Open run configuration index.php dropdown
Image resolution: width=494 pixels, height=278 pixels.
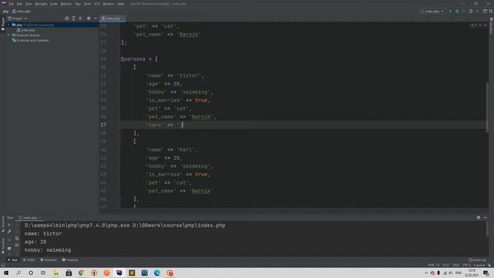[x=432, y=11]
